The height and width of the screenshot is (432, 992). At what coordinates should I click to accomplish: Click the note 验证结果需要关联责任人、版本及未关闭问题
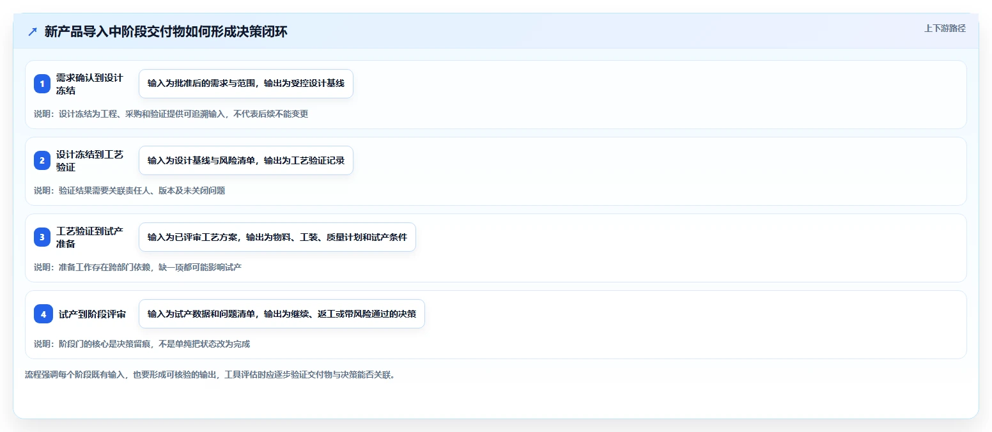click(x=130, y=190)
